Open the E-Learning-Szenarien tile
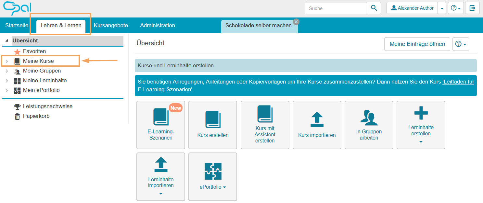 tap(161, 125)
